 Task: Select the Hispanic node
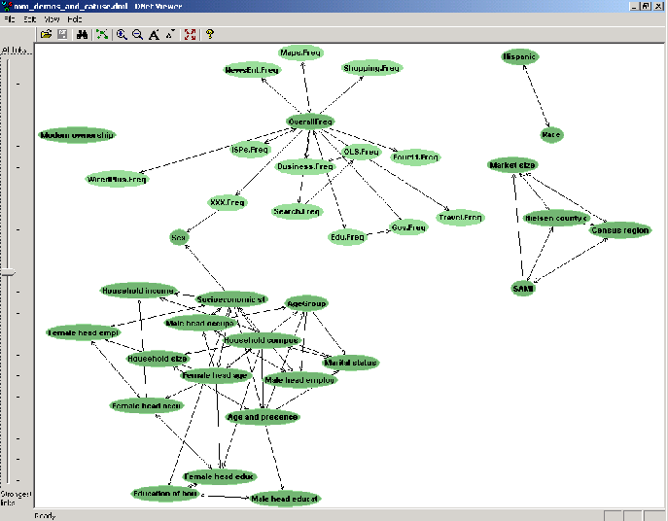point(519,57)
